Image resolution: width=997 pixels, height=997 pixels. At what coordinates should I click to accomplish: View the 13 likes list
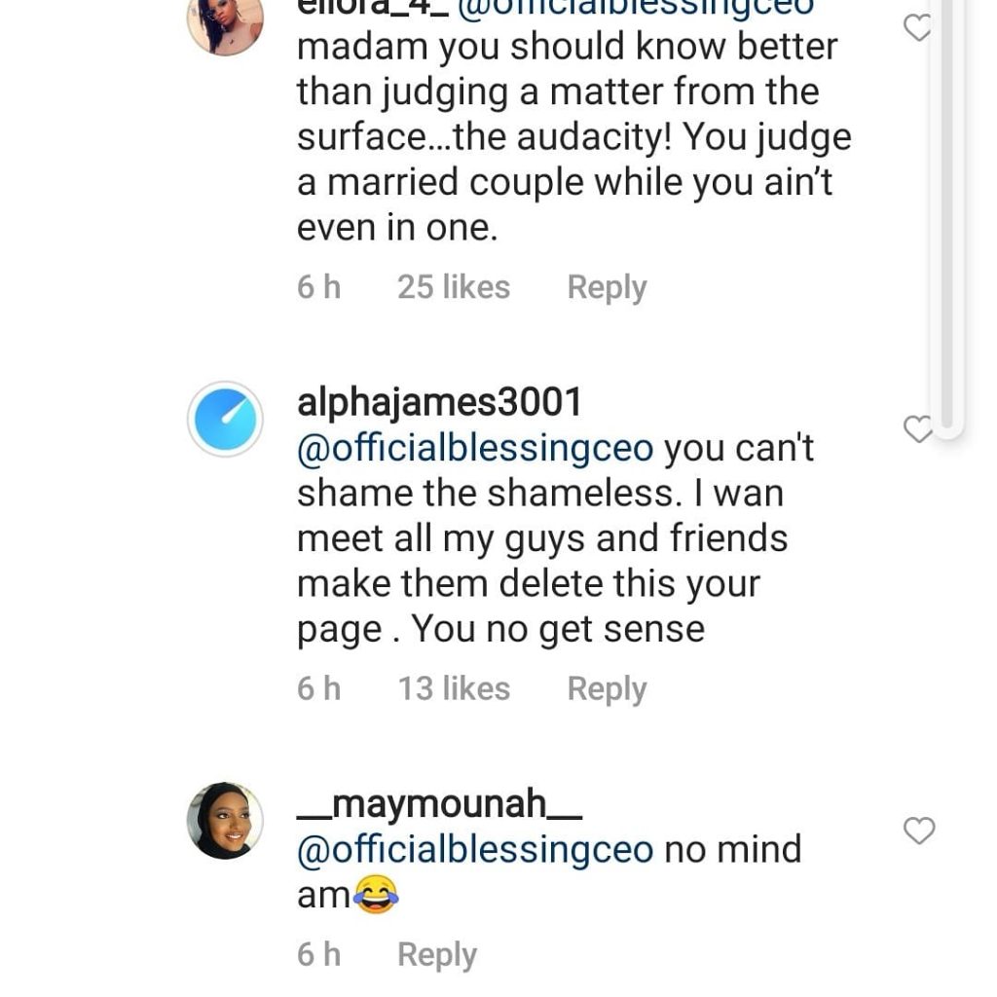tap(453, 688)
